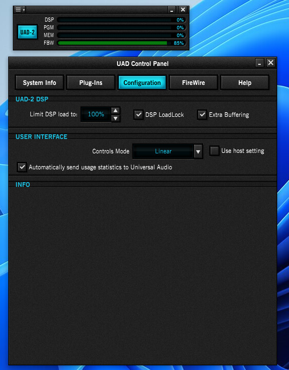Increase the DSP load limit with the up arrow

point(115,111)
